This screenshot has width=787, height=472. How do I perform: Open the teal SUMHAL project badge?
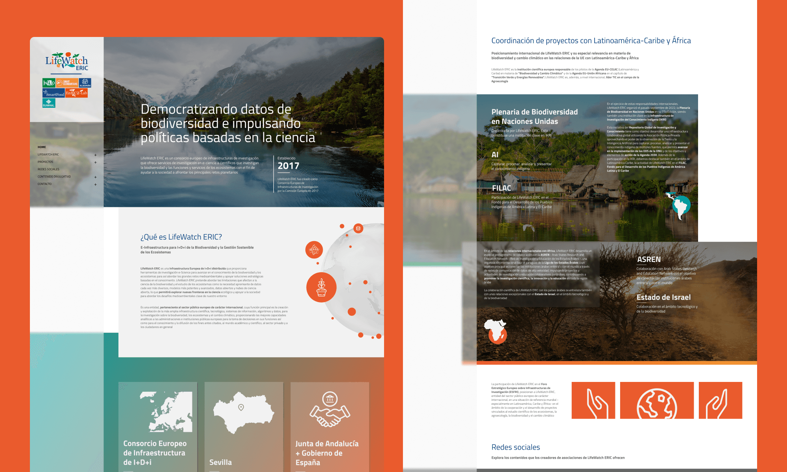(49, 103)
